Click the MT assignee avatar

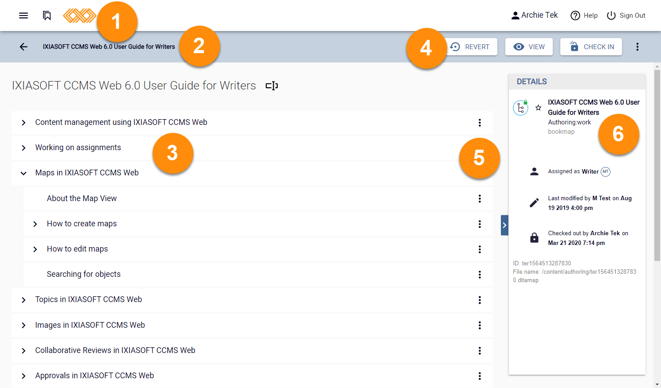click(x=606, y=171)
